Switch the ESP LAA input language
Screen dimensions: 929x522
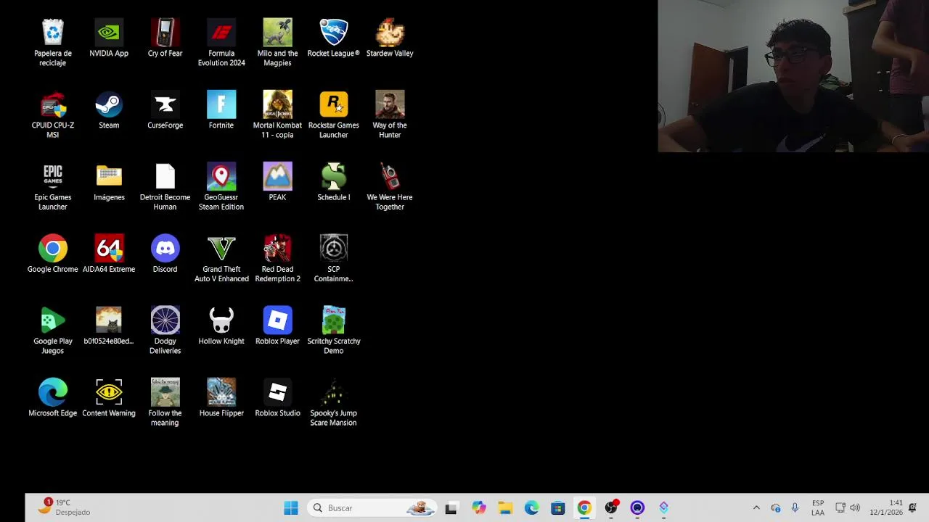pos(818,508)
